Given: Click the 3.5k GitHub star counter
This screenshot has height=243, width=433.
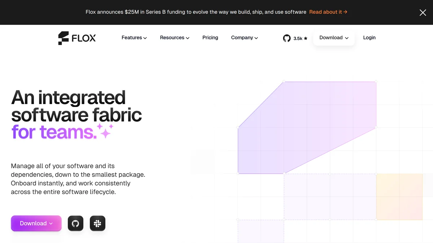Looking at the screenshot, I should tap(297, 38).
